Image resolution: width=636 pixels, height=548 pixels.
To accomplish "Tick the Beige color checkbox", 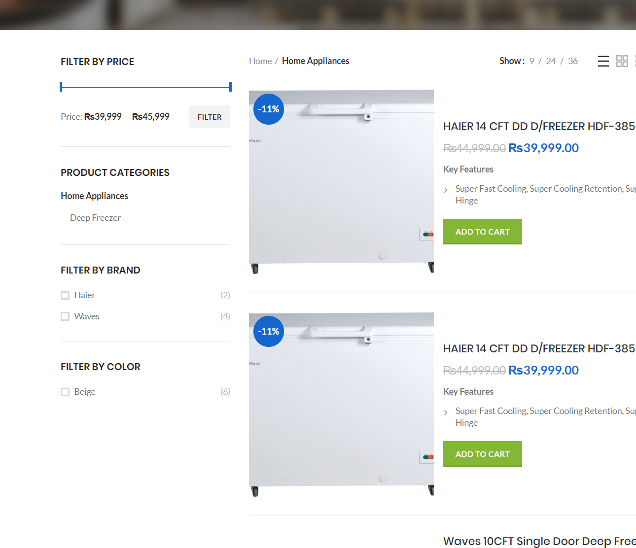I will click(x=65, y=392).
